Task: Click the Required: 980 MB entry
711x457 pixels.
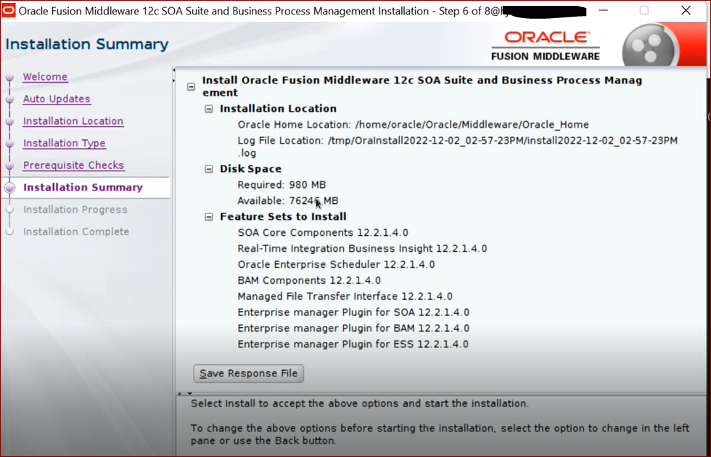Action: 281,185
